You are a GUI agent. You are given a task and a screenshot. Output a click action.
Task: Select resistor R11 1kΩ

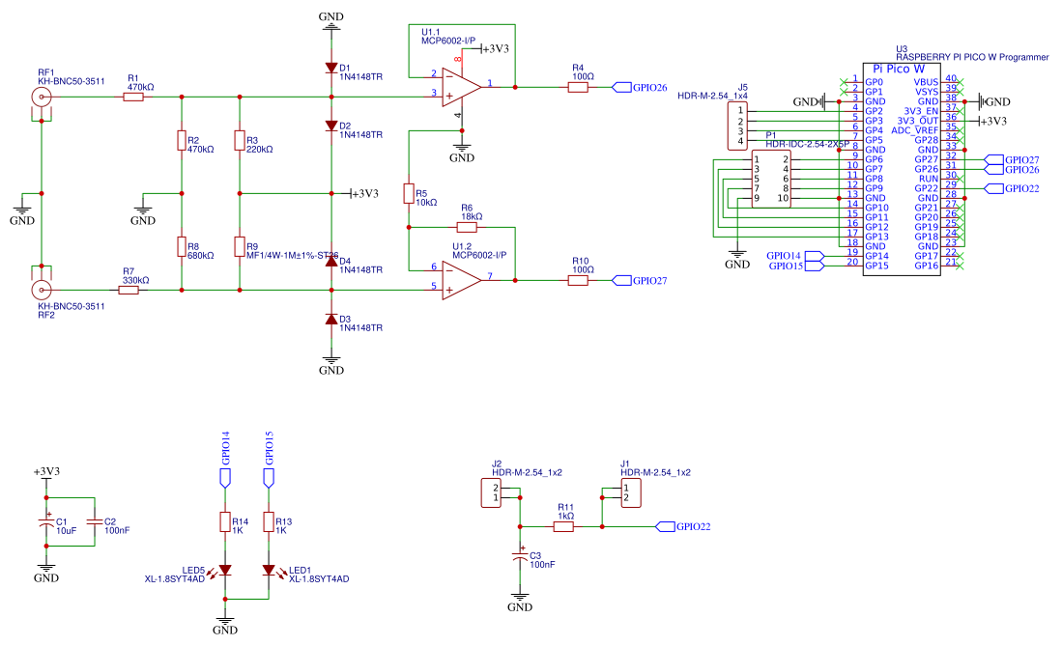coord(564,527)
